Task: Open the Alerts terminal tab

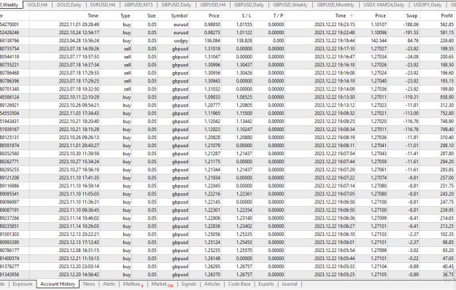Action: (109, 284)
